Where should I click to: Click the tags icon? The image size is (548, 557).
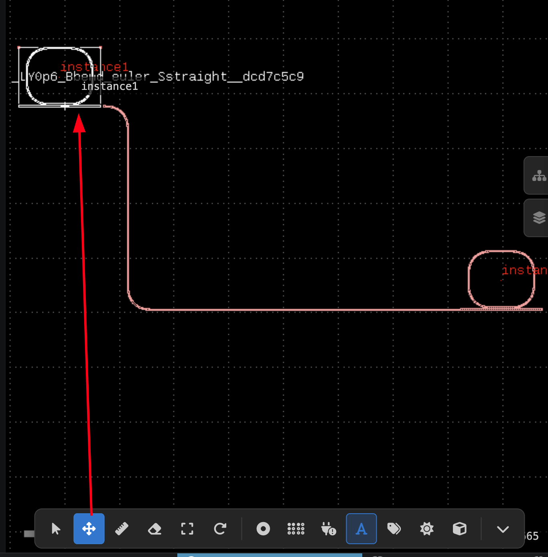coord(394,529)
